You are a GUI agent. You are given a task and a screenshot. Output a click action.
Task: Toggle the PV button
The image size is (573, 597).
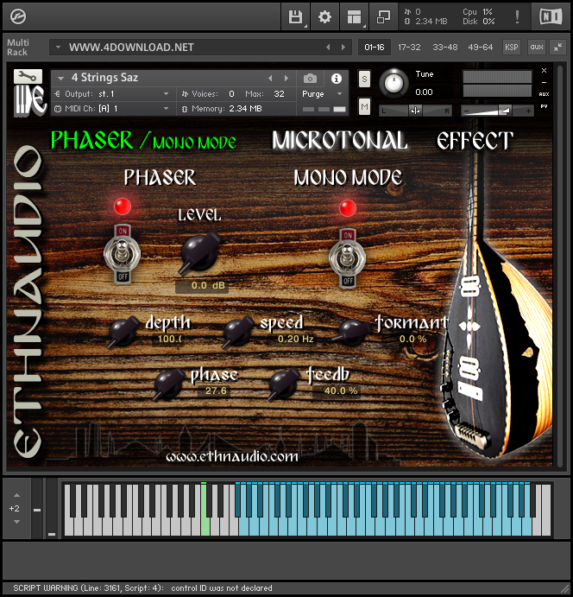[545, 106]
